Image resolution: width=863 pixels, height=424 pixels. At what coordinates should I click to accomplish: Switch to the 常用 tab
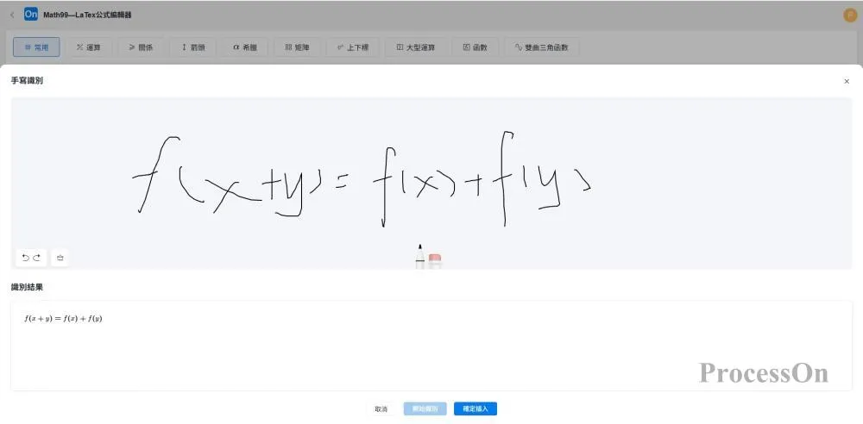pos(37,47)
